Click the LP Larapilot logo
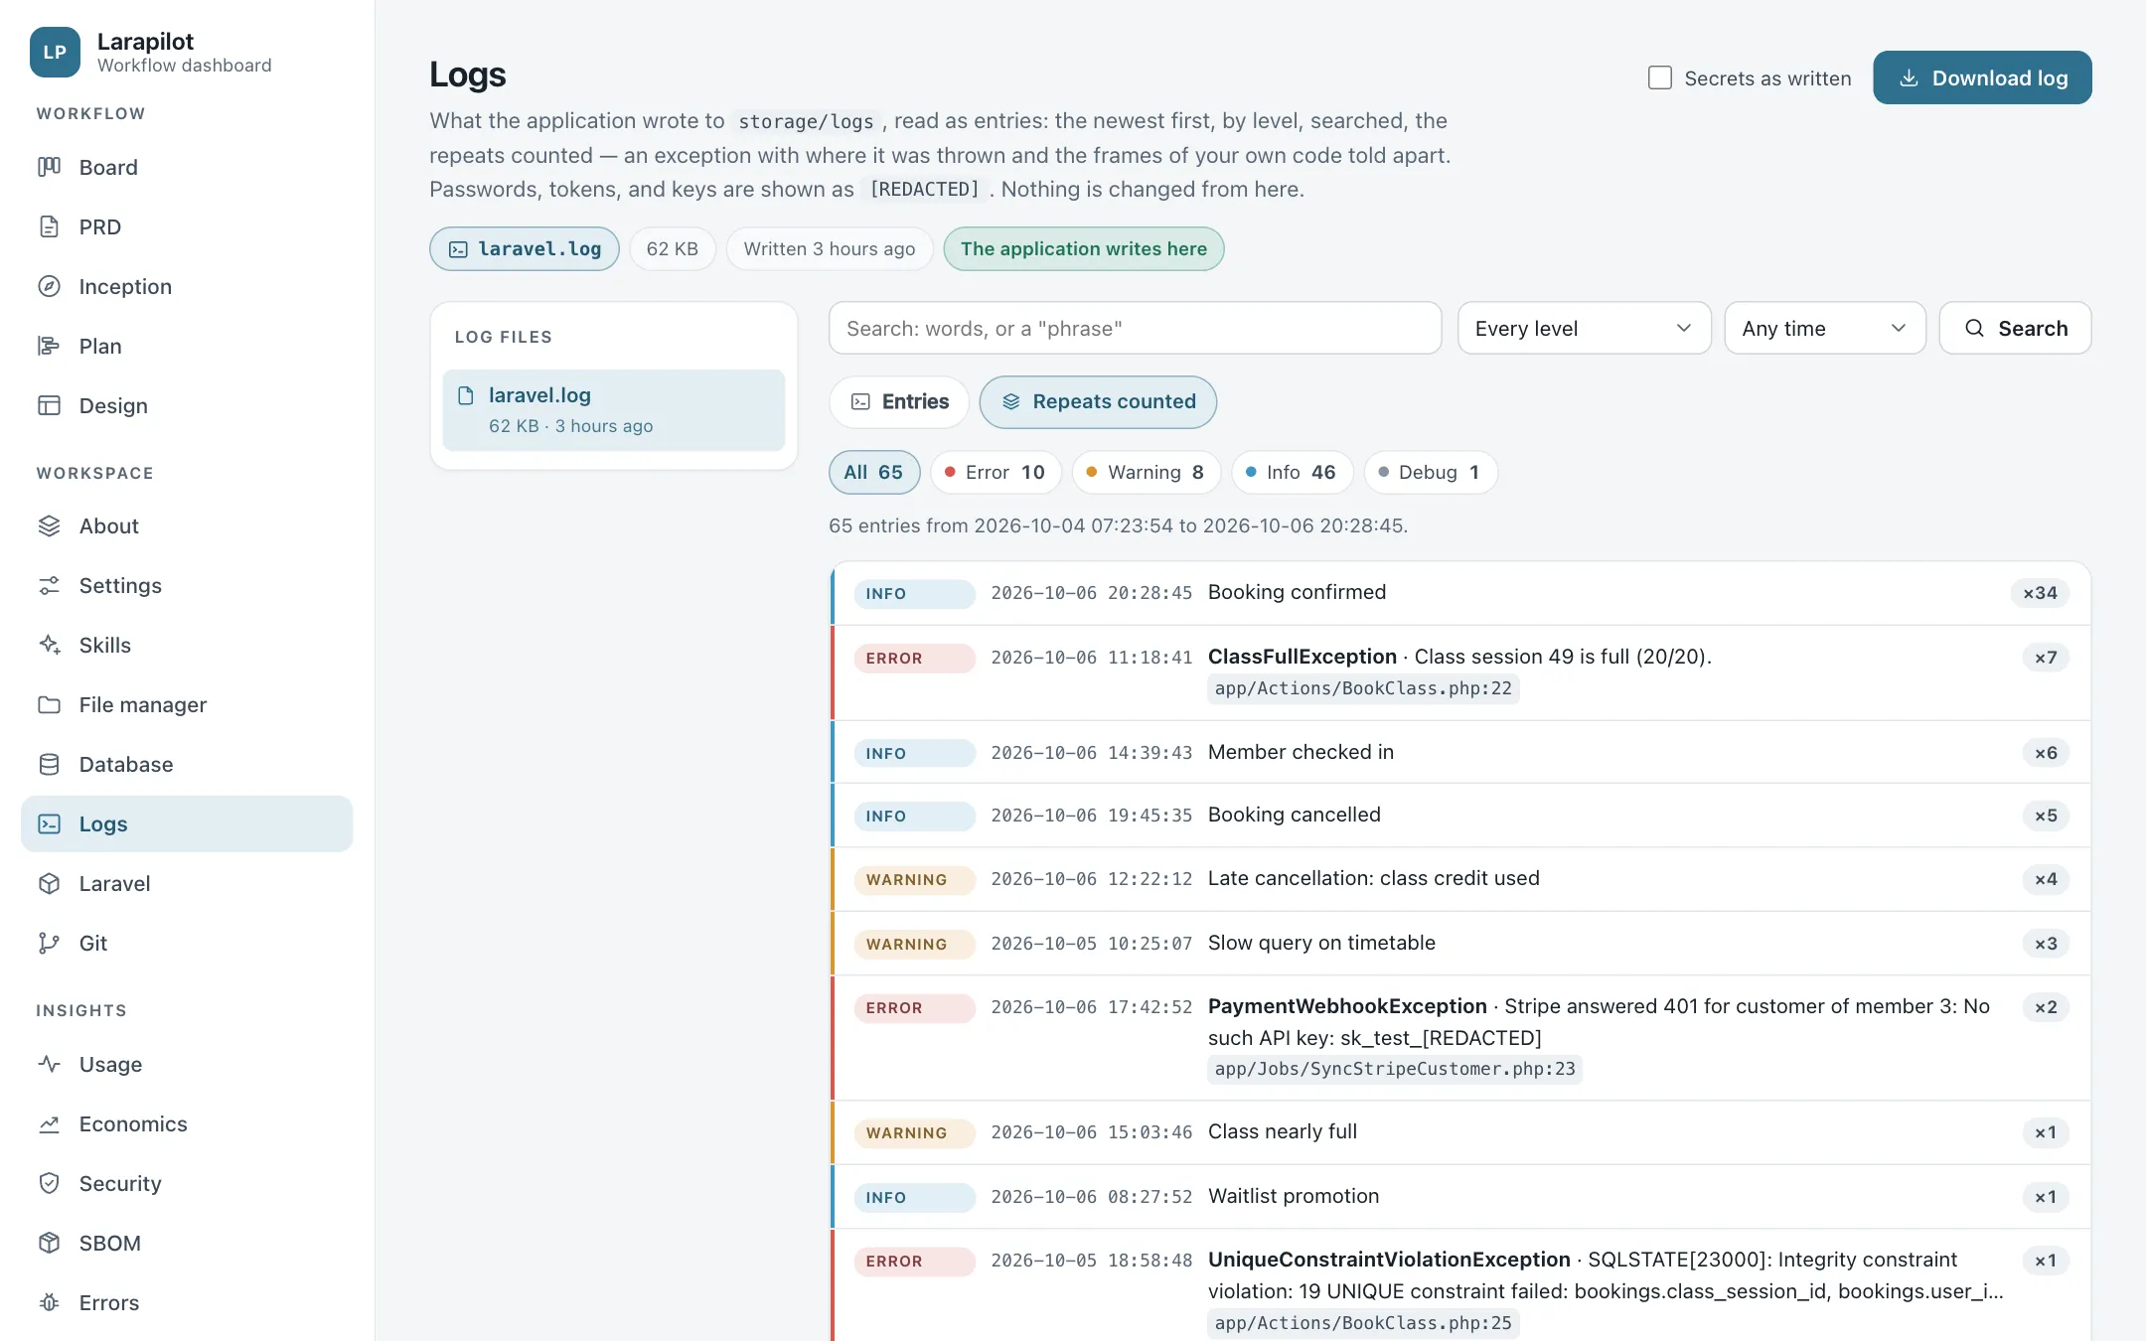This screenshot has width=2146, height=1341. tap(55, 52)
